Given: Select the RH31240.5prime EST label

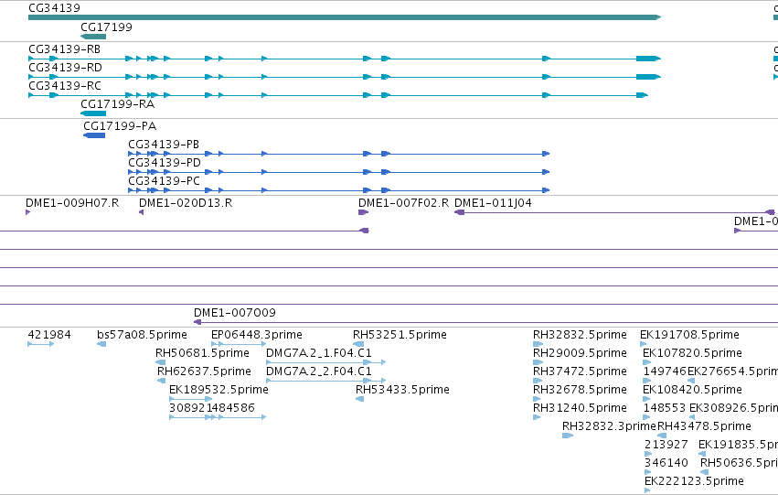Looking at the screenshot, I should click(x=580, y=408).
